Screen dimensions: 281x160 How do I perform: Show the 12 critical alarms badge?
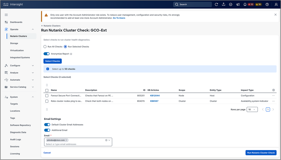251,4
